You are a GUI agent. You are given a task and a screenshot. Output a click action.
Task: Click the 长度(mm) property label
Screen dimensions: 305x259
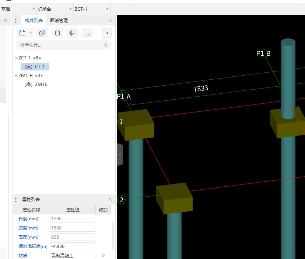point(28,219)
